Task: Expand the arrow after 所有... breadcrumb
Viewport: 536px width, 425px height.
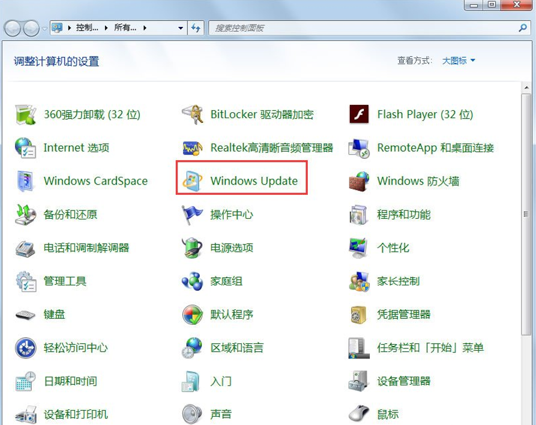Action: point(145,28)
